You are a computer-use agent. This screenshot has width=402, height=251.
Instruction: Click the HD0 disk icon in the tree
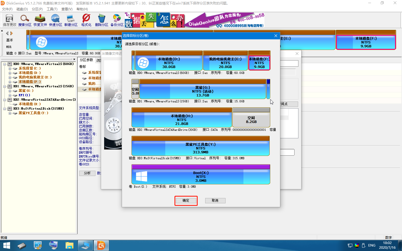coord(10,64)
